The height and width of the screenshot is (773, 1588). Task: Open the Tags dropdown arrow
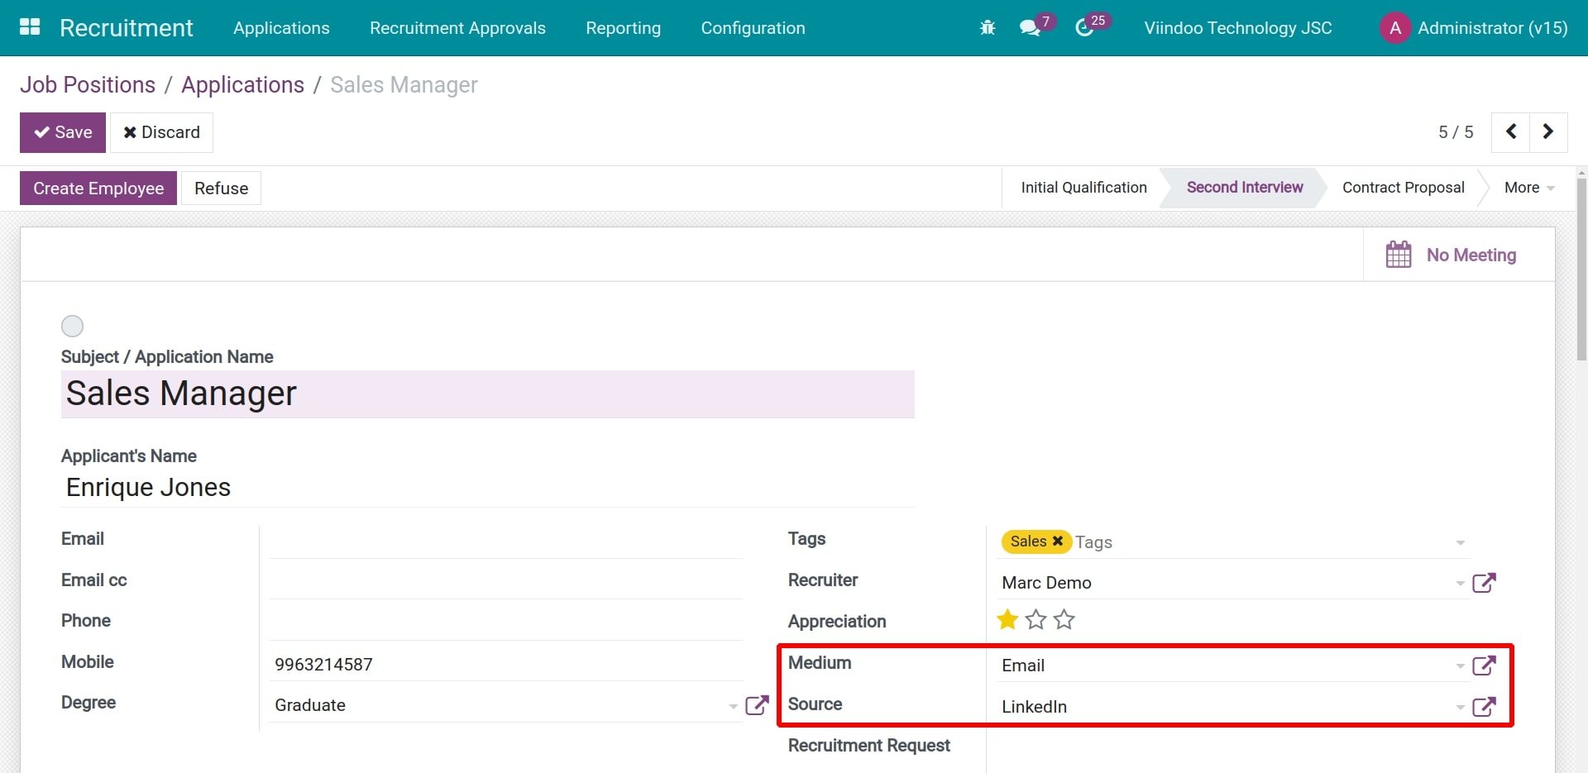click(x=1460, y=543)
